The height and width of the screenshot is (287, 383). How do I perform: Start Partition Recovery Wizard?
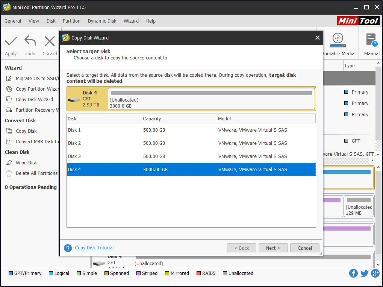(x=32, y=110)
